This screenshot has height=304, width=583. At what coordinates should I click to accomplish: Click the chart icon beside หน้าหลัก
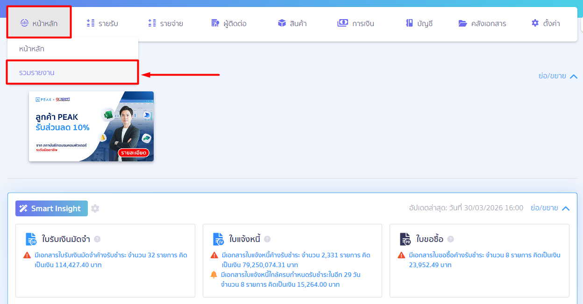tap(25, 23)
